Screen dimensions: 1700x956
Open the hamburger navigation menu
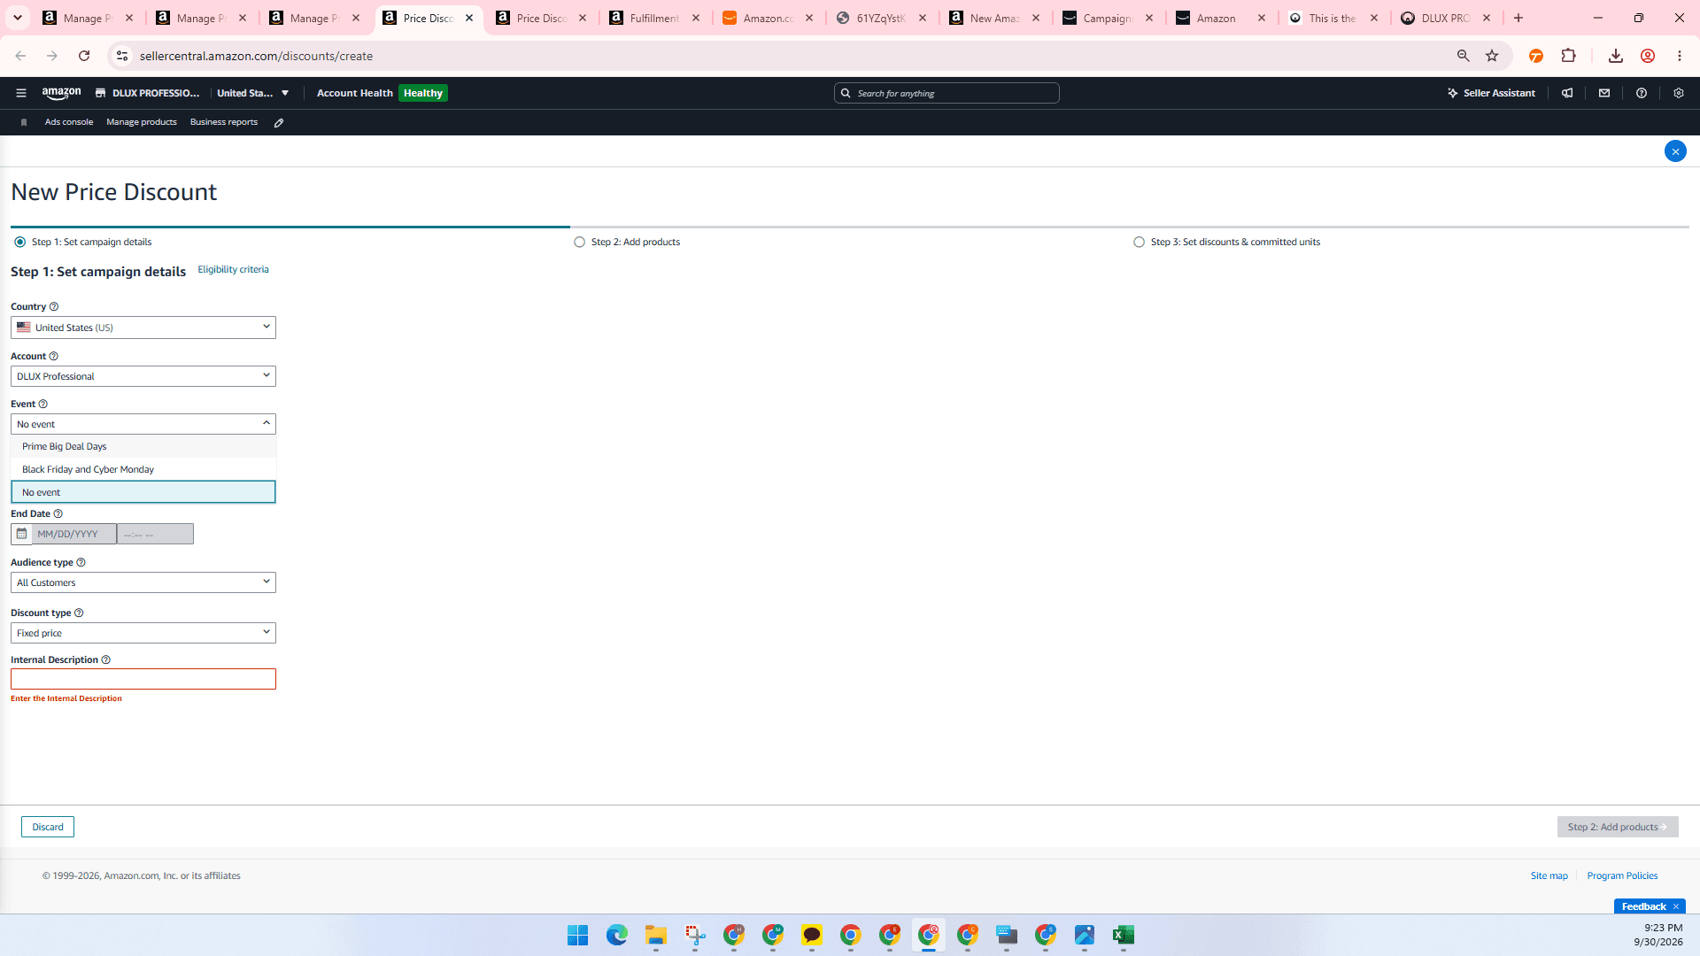[x=21, y=93]
